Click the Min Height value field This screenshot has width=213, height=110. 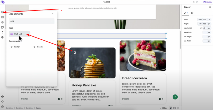pos(205,36)
